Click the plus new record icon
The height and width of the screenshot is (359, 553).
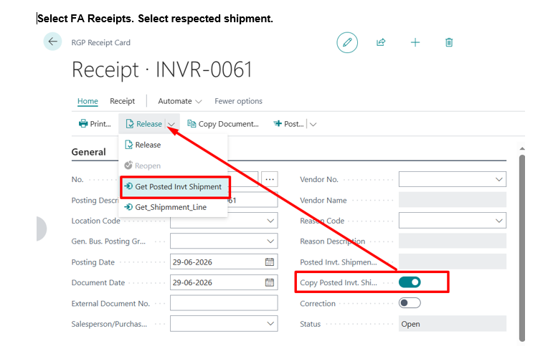pos(415,42)
